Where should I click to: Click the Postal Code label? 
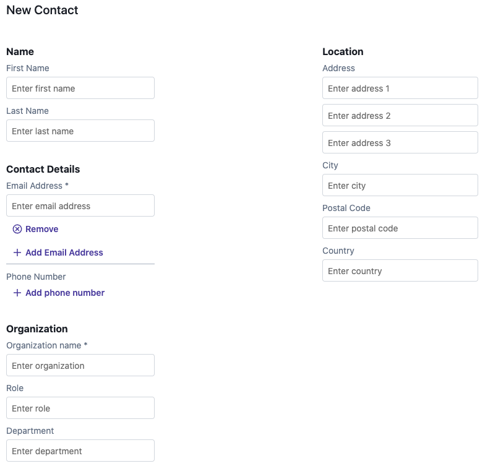[346, 208]
